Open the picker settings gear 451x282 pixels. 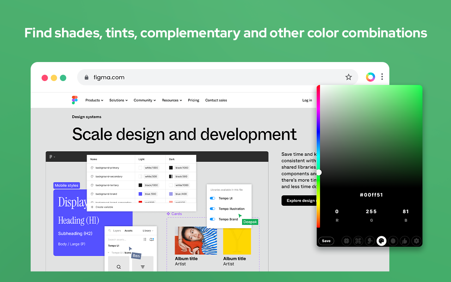click(x=416, y=241)
